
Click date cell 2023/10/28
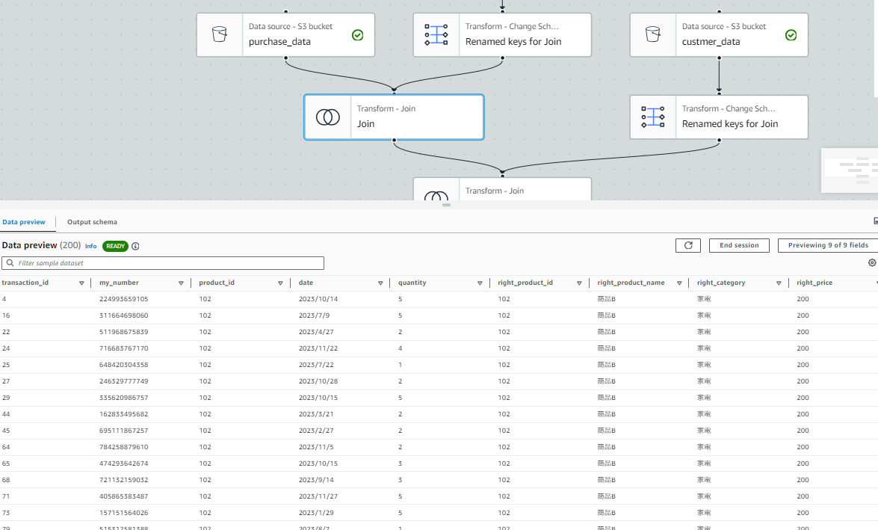point(318,381)
